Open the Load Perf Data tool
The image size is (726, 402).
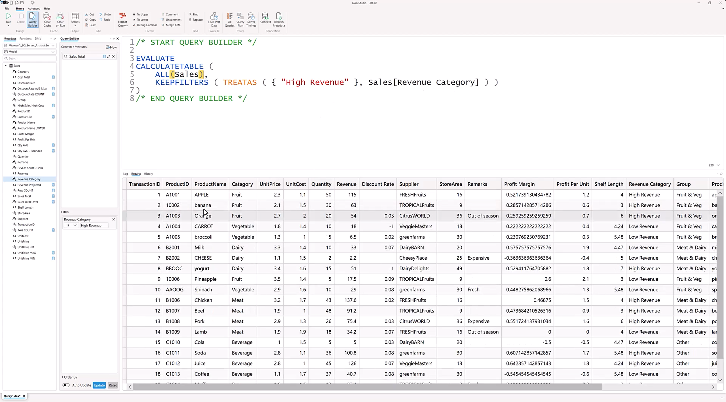(x=214, y=19)
